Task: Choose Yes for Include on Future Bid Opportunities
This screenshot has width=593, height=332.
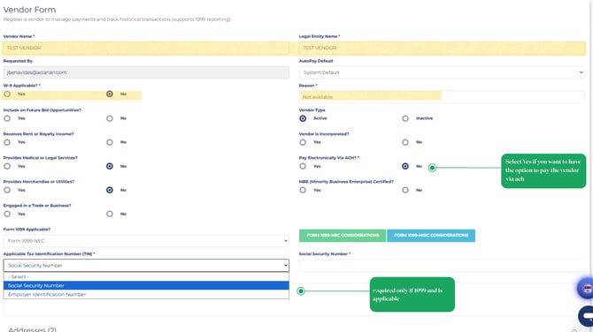Action: coord(7,118)
